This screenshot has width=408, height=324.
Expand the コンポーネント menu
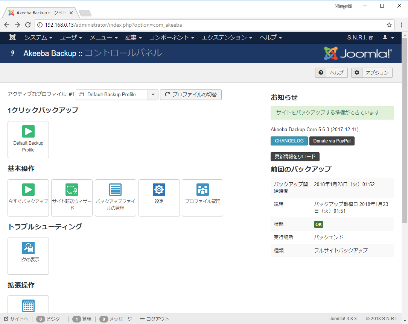[x=172, y=38]
